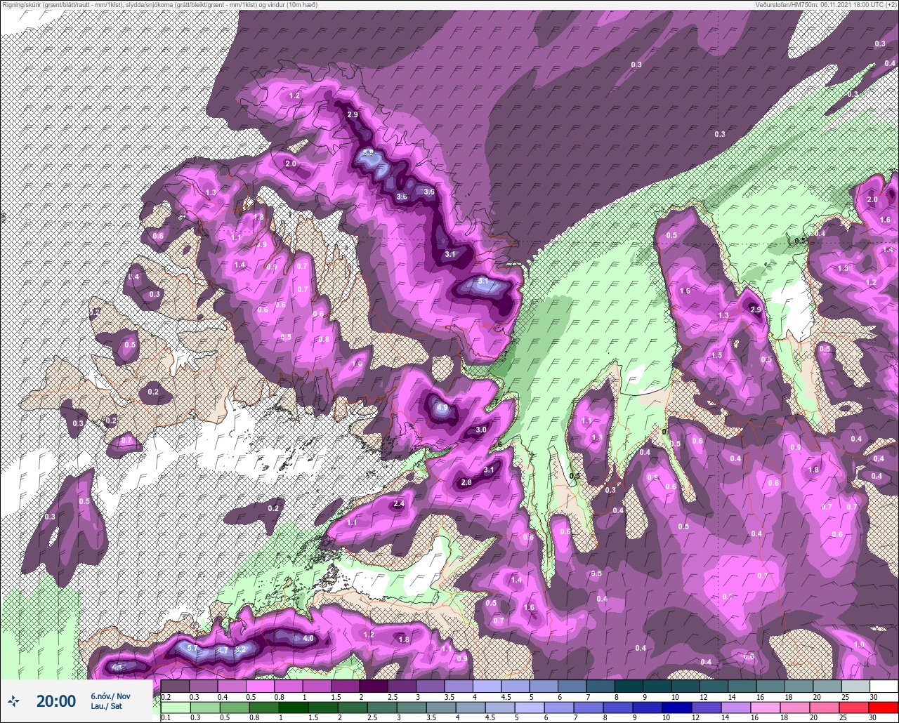The width and height of the screenshot is (899, 723).
Task: Click the 0.1 label on the lower legend row
Action: click(x=166, y=717)
